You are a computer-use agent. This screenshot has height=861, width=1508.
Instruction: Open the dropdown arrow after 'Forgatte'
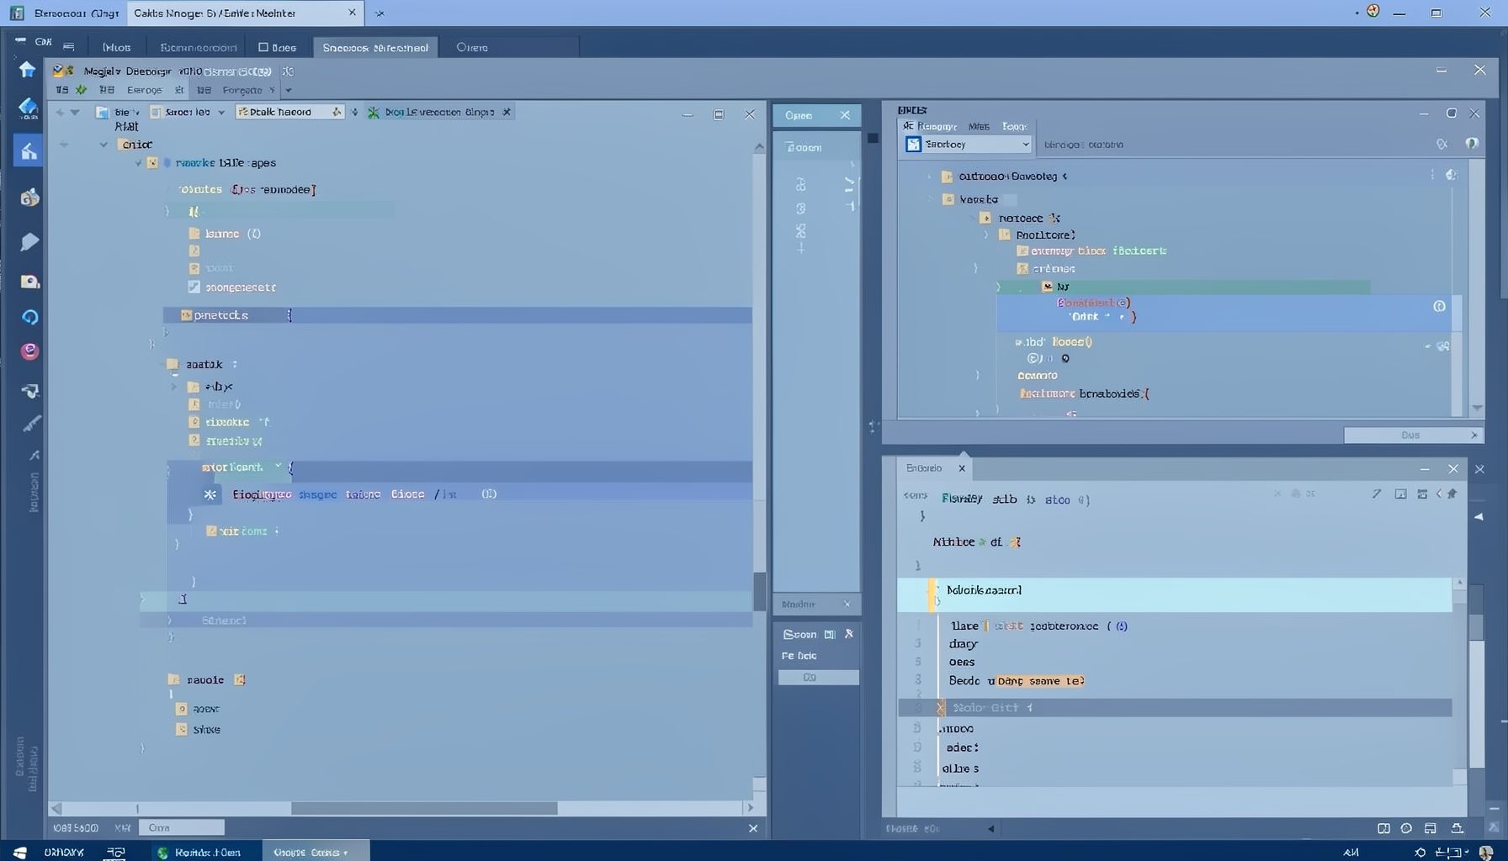(x=289, y=90)
